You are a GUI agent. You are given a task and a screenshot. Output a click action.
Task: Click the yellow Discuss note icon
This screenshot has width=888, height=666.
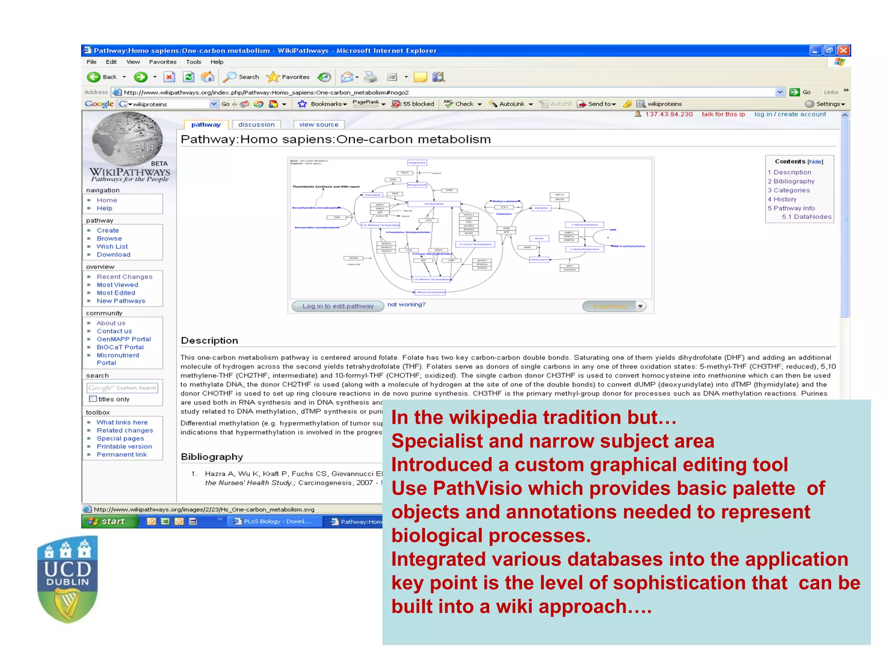coord(420,77)
